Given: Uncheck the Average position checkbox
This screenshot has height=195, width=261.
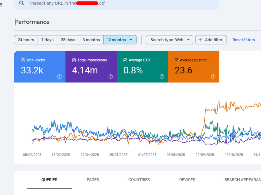Looking at the screenshot, I should (x=176, y=60).
